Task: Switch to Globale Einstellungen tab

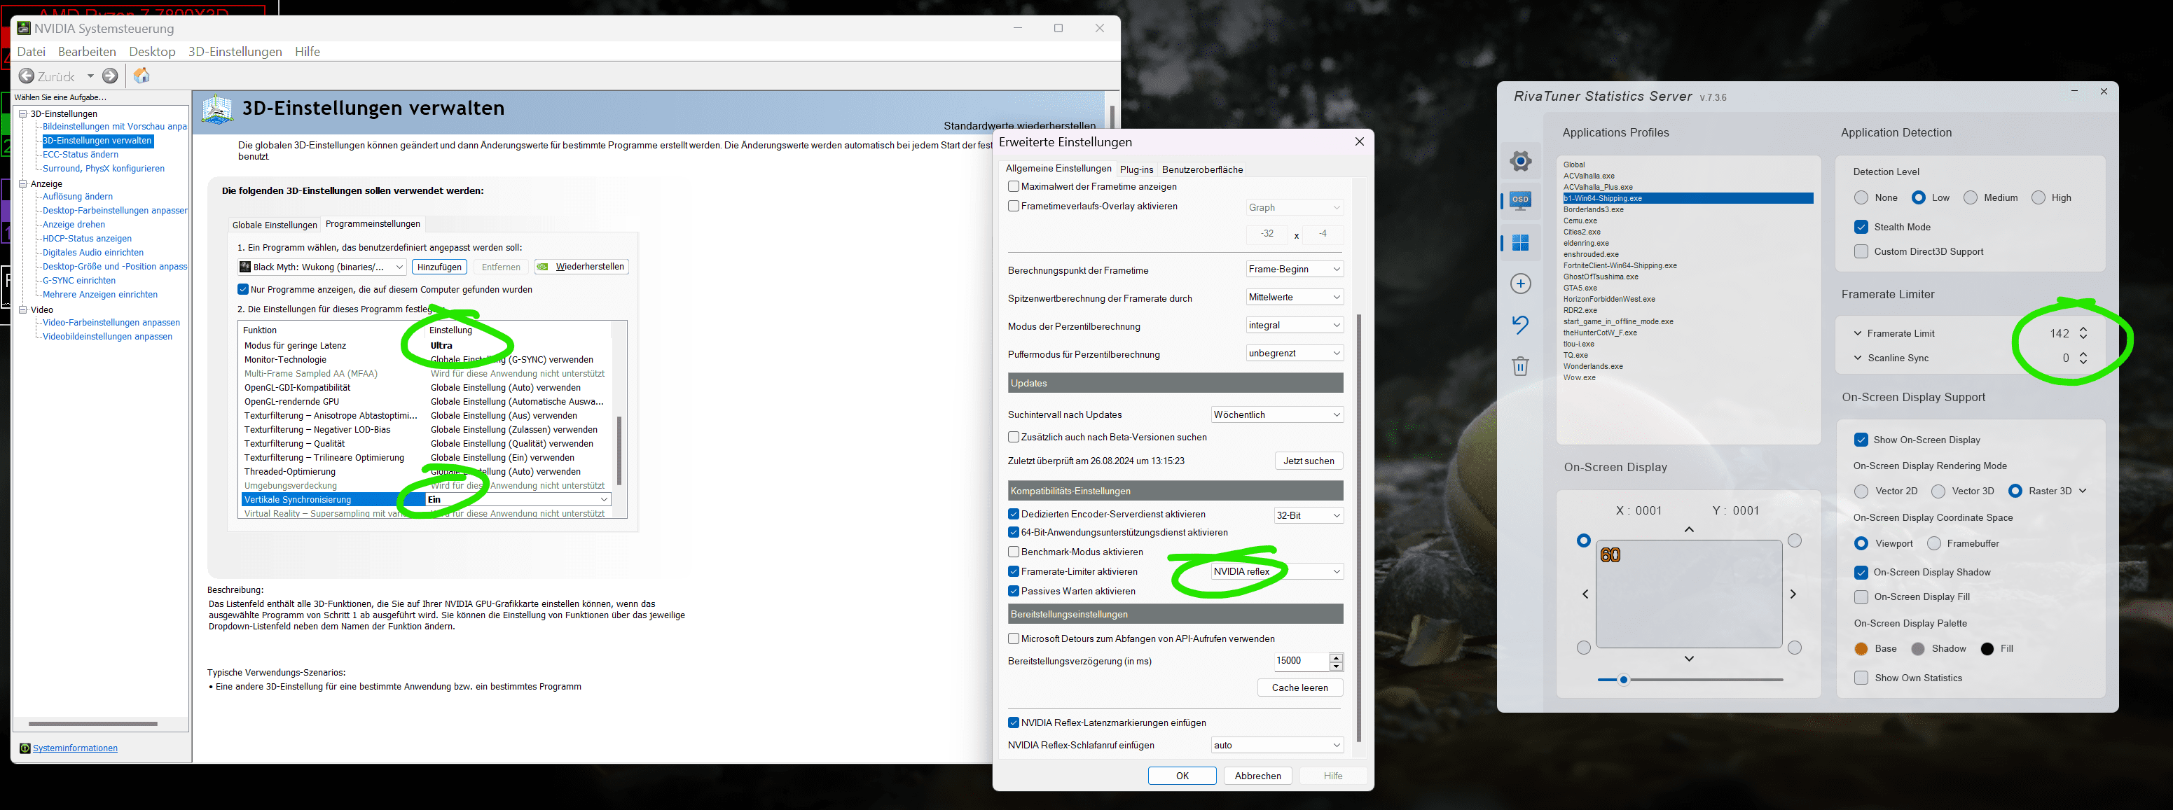Action: point(274,225)
